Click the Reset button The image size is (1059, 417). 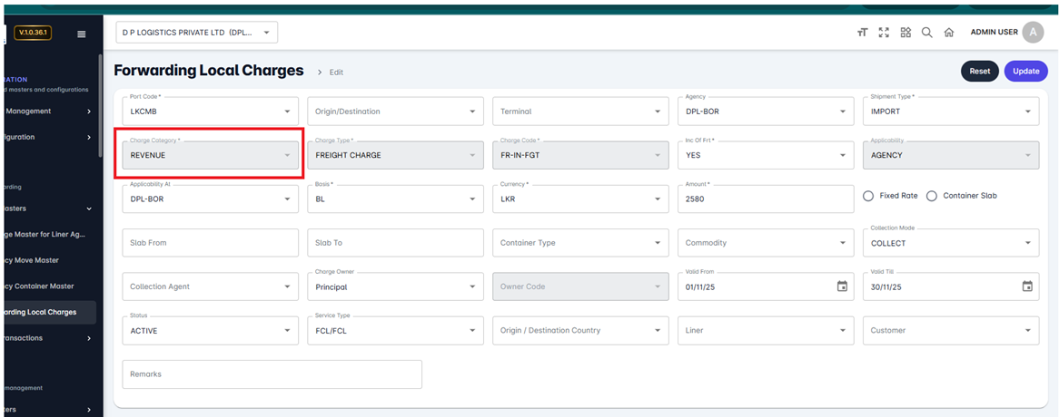tap(979, 72)
